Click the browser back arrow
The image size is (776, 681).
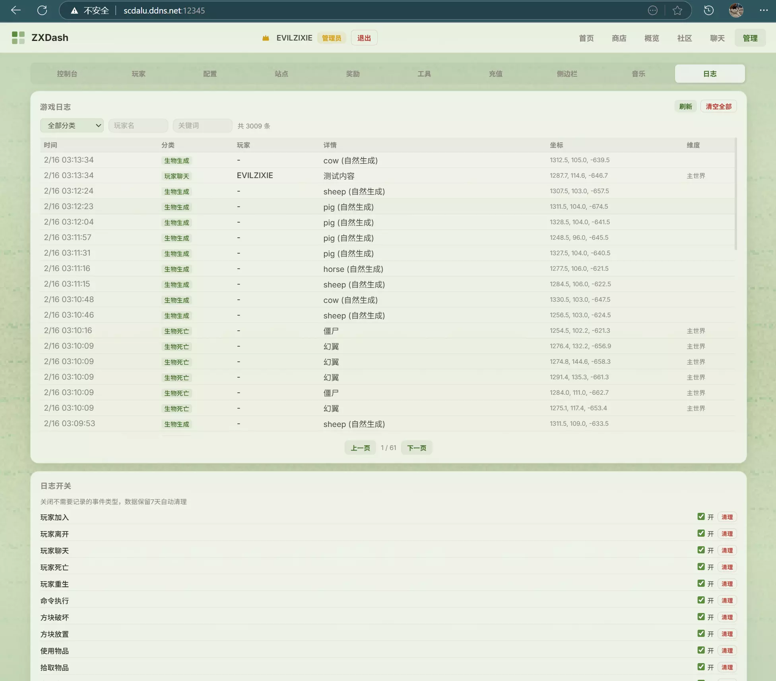pyautogui.click(x=16, y=10)
